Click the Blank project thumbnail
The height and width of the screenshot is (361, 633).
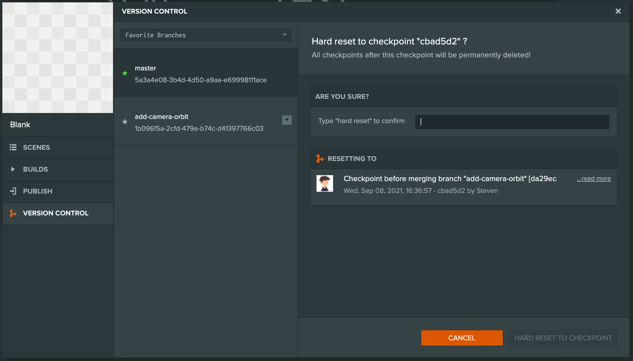(x=58, y=58)
